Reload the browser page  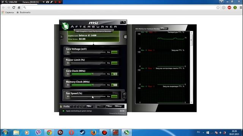[x=14, y=8]
